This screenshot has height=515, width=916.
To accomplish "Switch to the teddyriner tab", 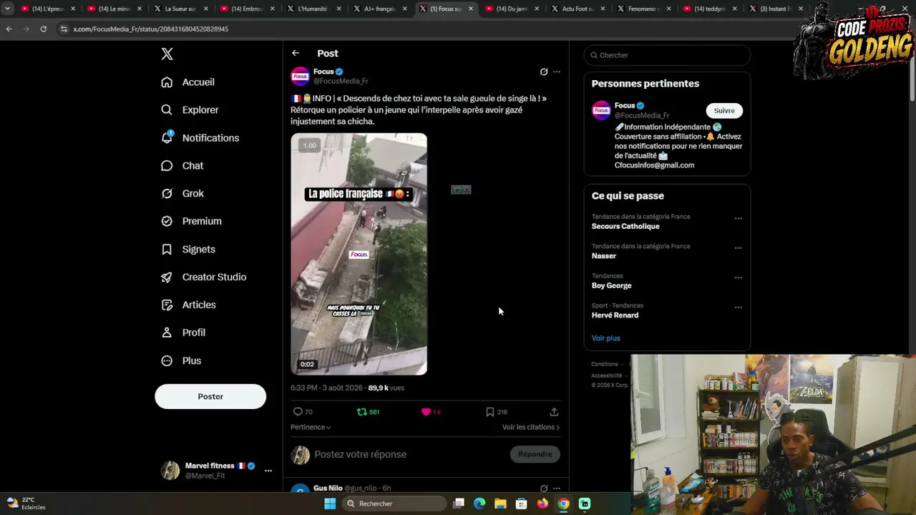I will click(x=710, y=9).
